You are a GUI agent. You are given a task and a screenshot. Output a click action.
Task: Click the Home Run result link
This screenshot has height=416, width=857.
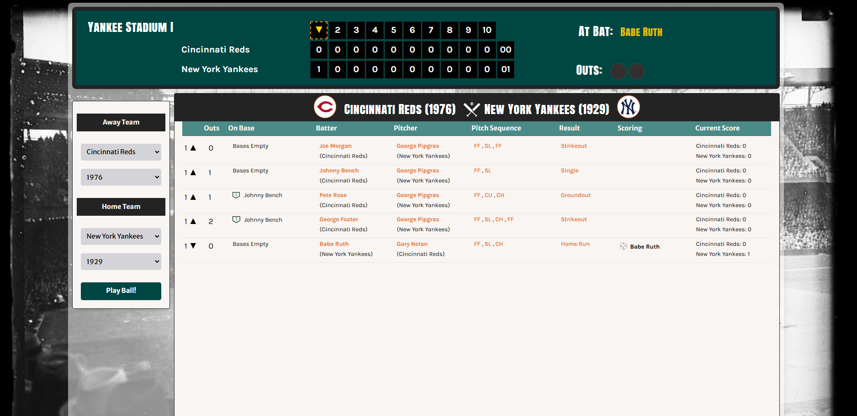click(x=575, y=244)
